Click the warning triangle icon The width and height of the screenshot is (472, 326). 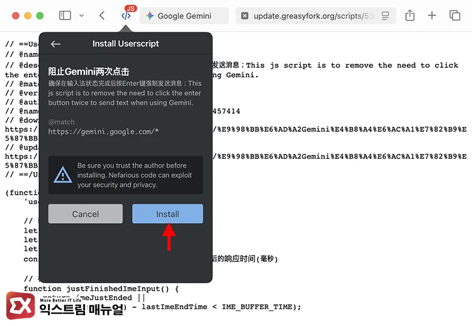coord(62,175)
